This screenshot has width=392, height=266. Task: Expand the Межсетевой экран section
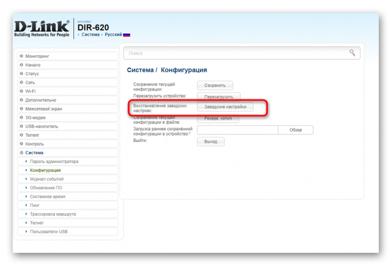pos(68,109)
